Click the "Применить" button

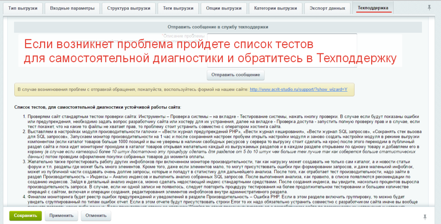pyautogui.click(x=61, y=216)
